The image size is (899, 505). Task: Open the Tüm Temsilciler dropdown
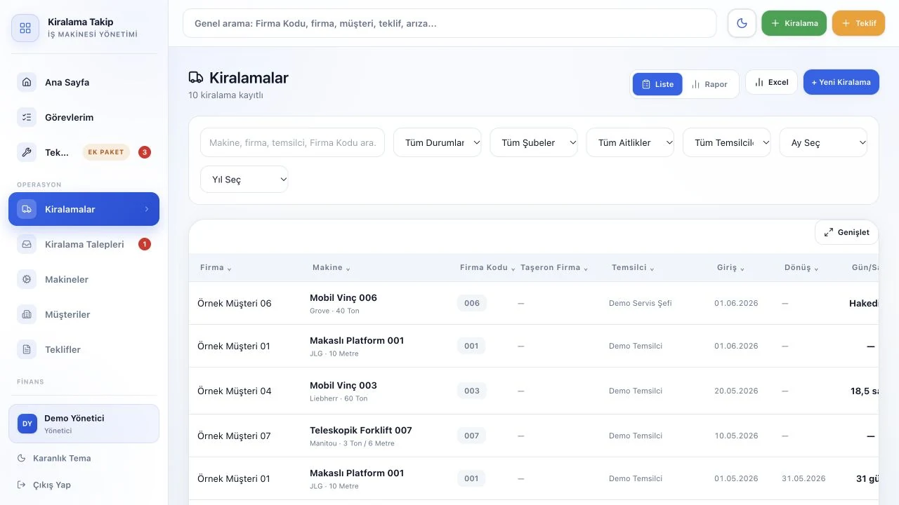727,142
